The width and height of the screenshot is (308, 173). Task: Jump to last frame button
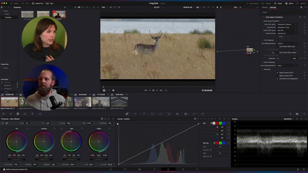tap(161, 90)
